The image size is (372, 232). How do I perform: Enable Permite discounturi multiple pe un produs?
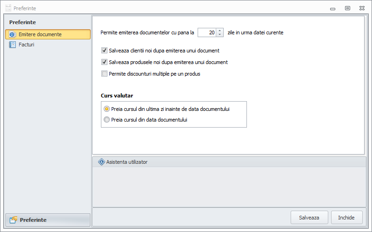click(x=105, y=74)
